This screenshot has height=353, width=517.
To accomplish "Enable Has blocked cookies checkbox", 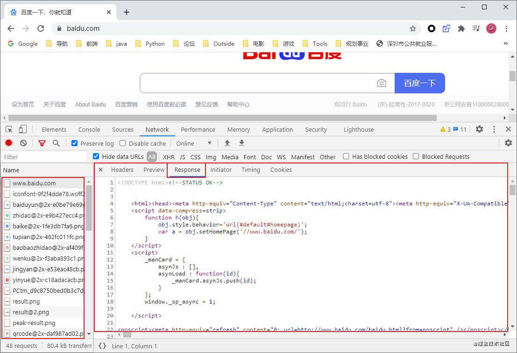I will 346,156.
